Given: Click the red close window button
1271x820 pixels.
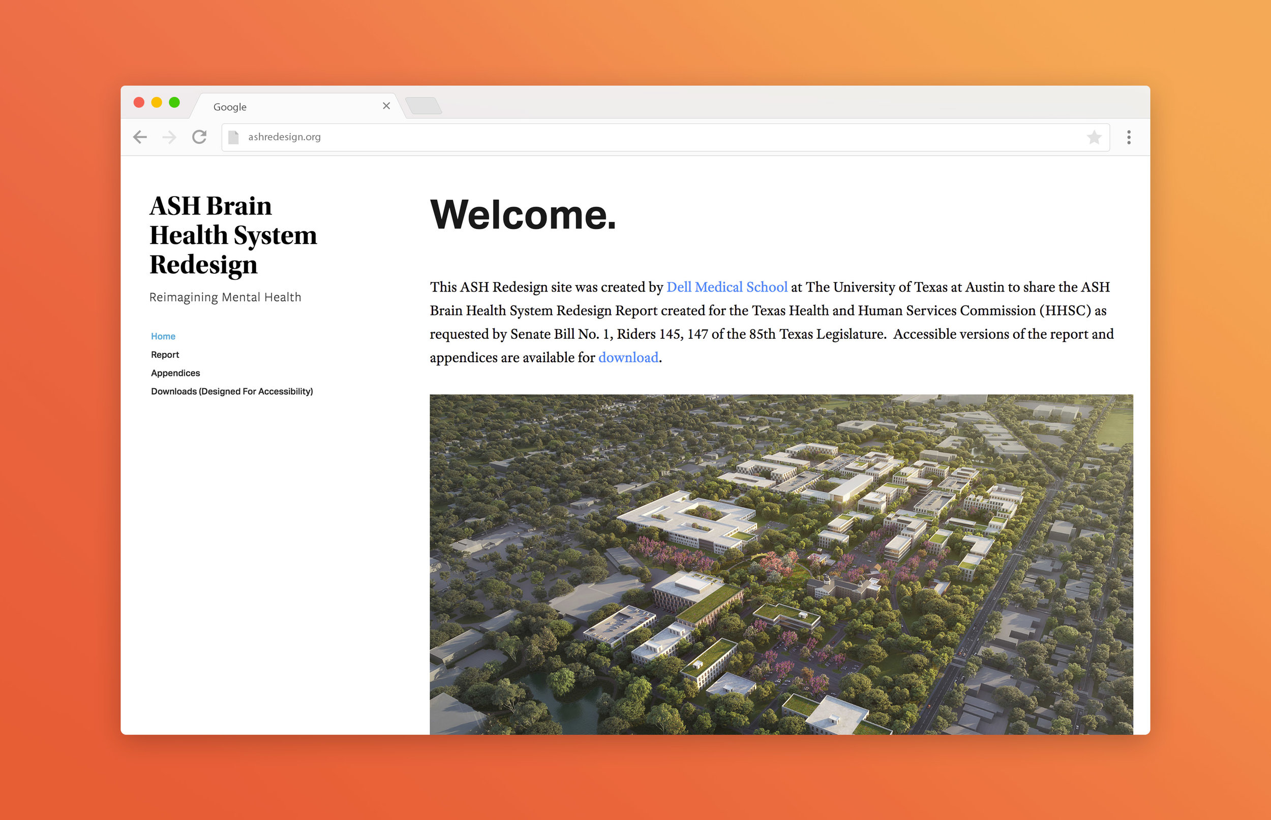Looking at the screenshot, I should click(139, 102).
